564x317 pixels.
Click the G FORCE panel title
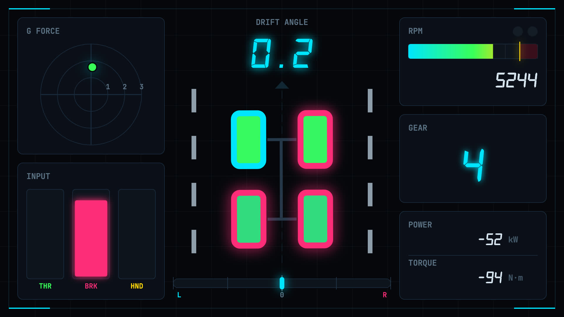coord(43,31)
